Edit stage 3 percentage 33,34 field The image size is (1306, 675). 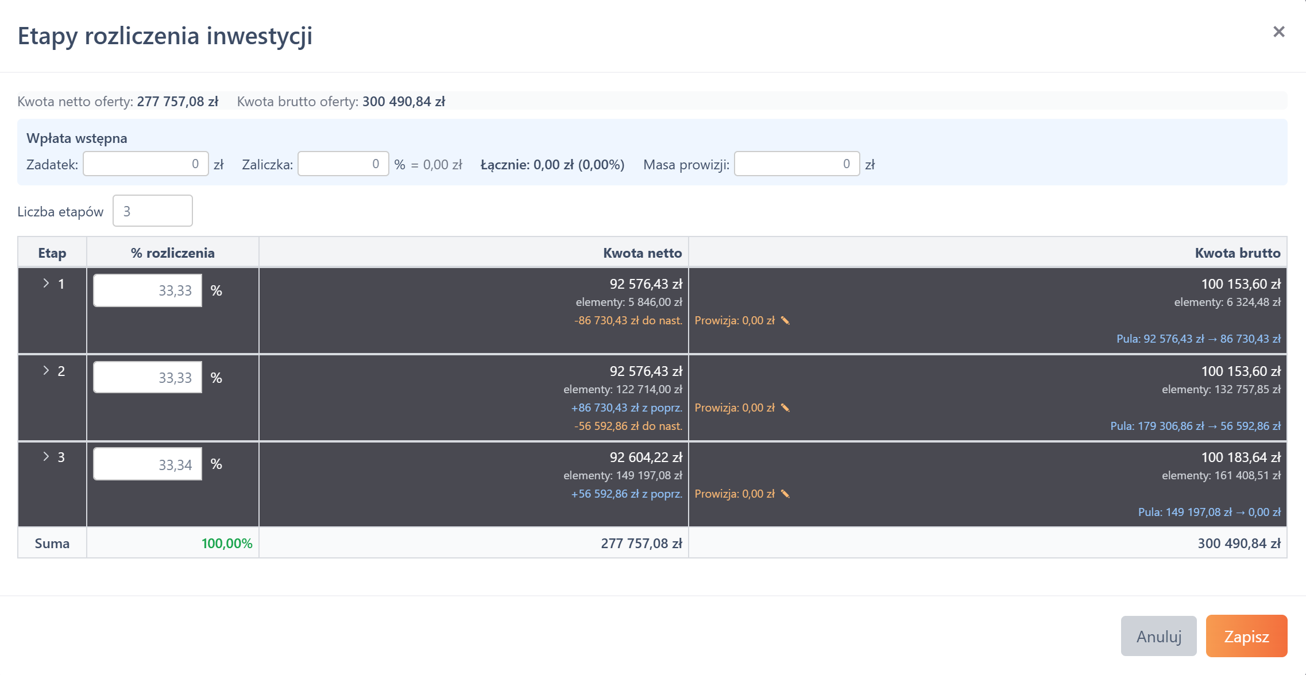point(148,464)
